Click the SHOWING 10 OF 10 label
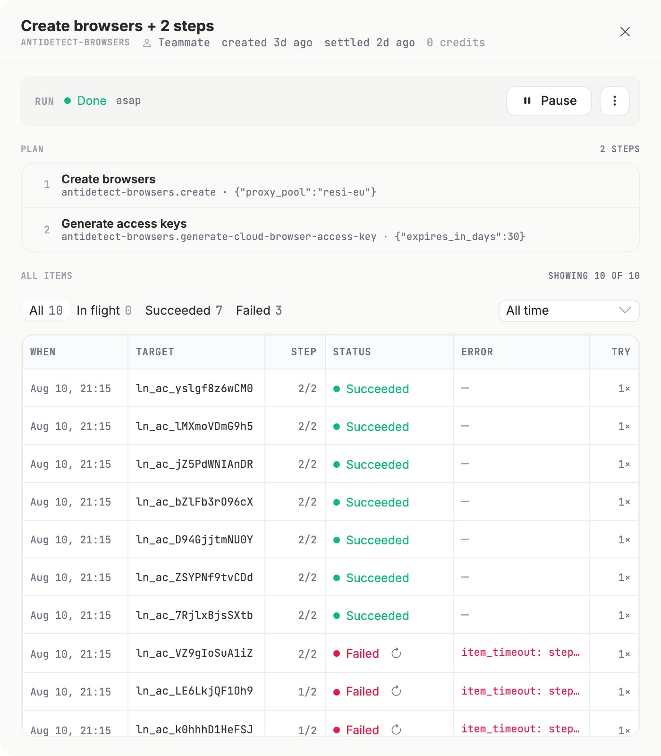 pyautogui.click(x=593, y=275)
